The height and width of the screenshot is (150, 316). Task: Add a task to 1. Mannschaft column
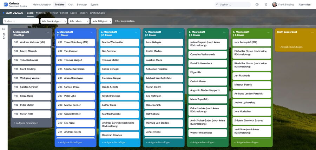[26, 123]
